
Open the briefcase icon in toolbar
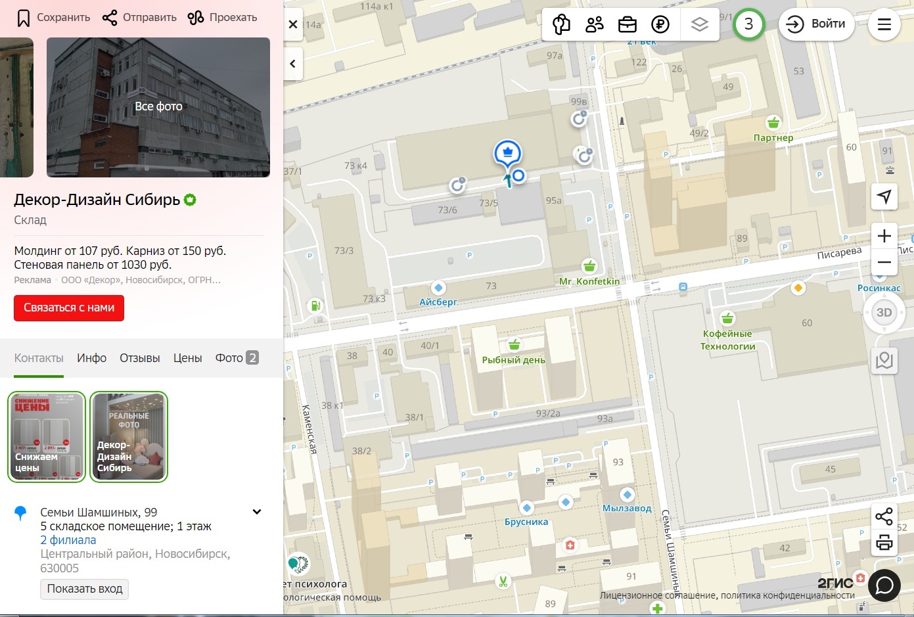627,24
